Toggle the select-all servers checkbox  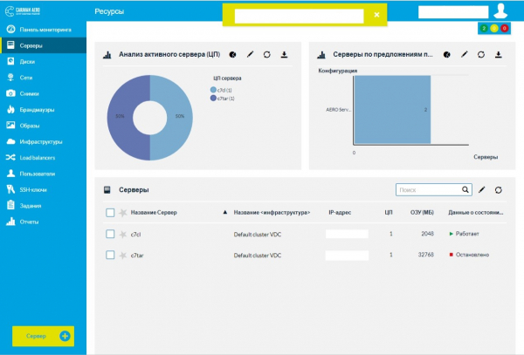(x=110, y=212)
